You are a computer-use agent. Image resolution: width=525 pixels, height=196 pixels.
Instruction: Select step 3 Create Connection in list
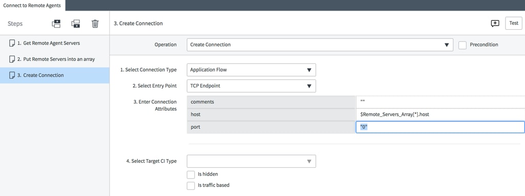coord(55,75)
